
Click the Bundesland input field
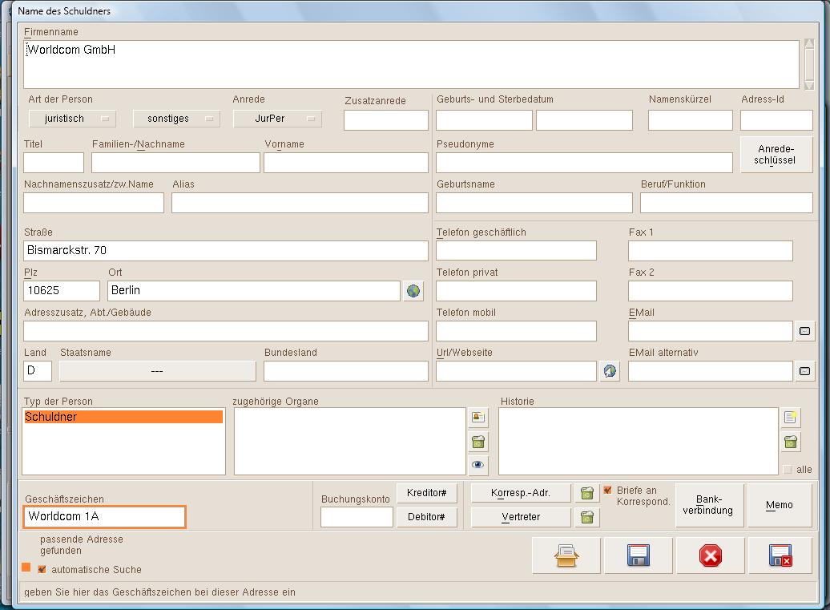click(346, 371)
